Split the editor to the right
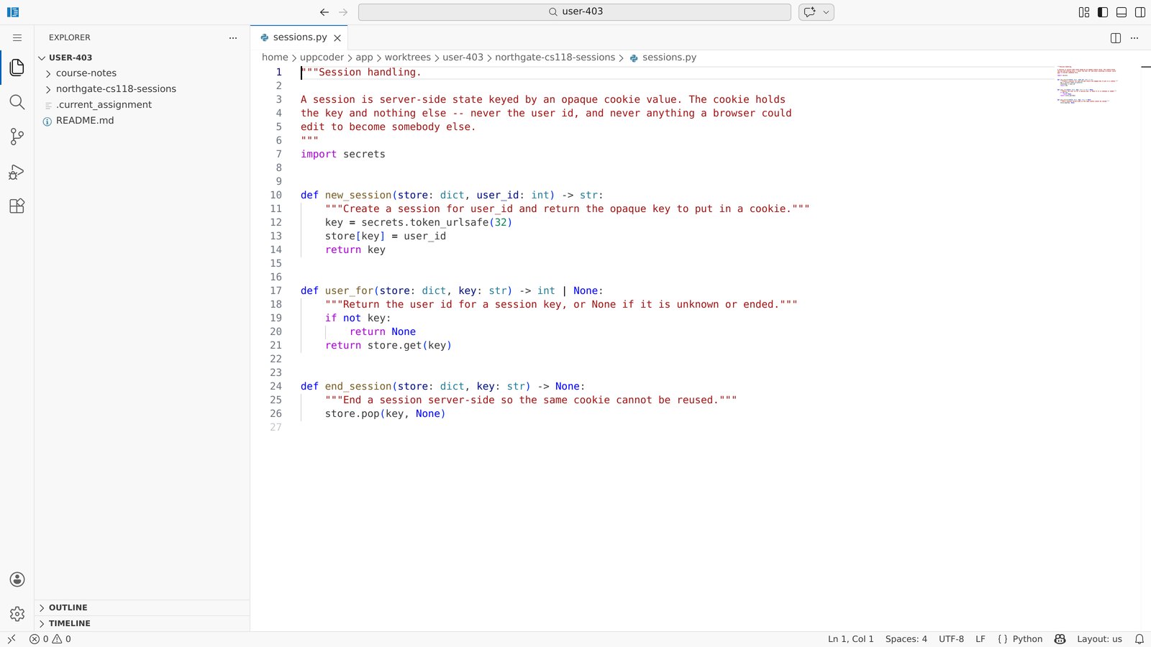Viewport: 1151px width, 647px height. tap(1116, 38)
